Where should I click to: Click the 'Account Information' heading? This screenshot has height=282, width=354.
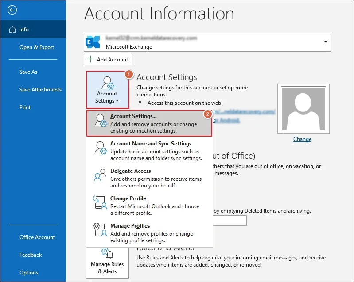(159, 14)
